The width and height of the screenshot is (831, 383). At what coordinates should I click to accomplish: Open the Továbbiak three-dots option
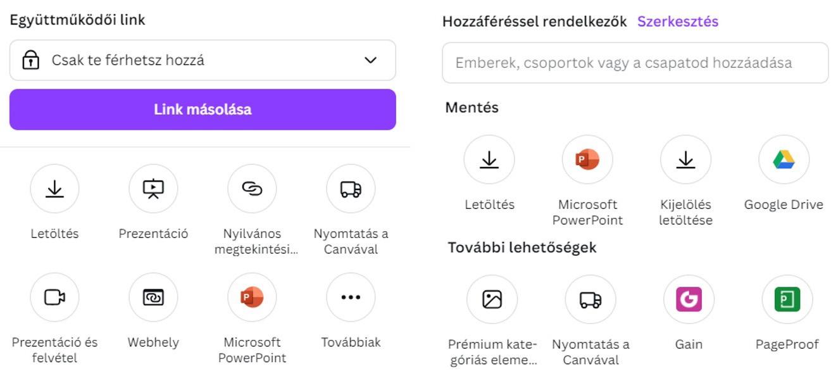point(351,297)
